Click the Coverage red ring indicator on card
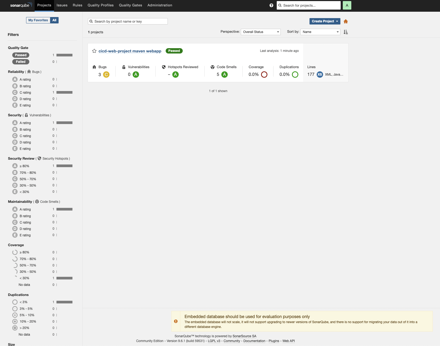 [264, 75]
